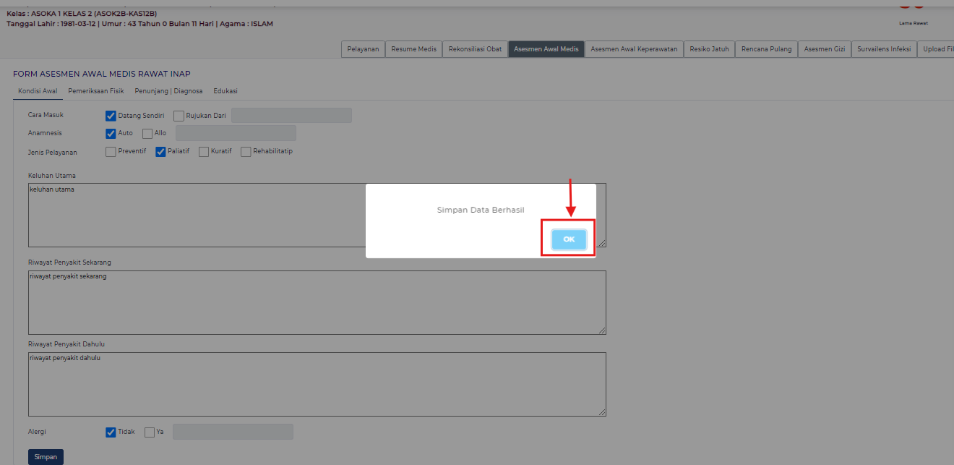Open the Pelayanan tab
Screen dimensions: 954x465
point(363,49)
